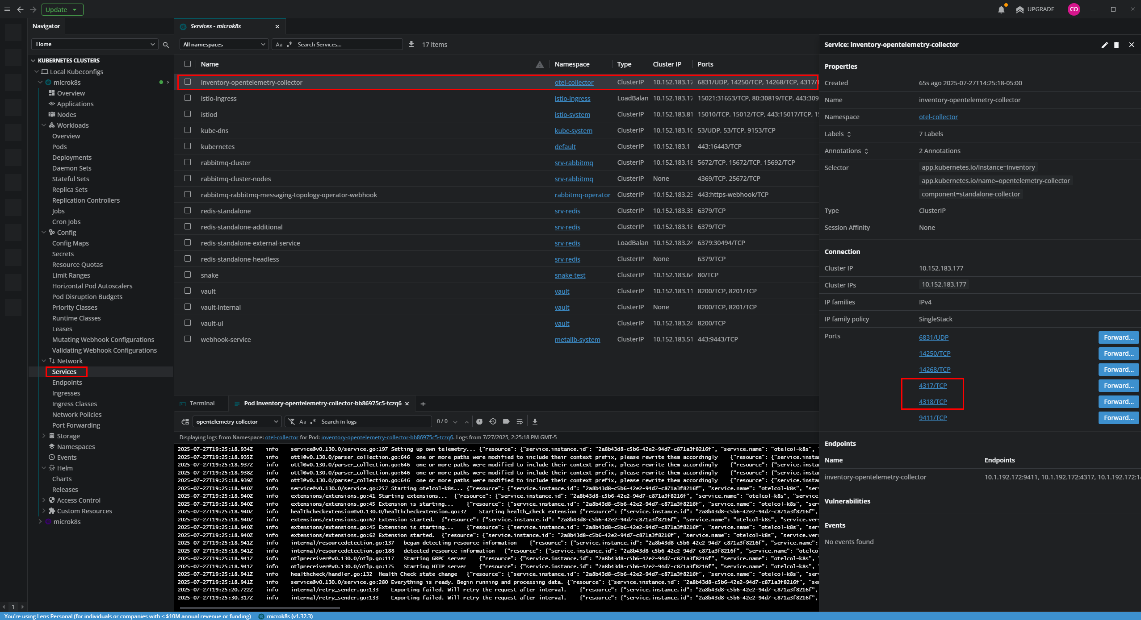Open the 4318/TCP port link
This screenshot has width=1141, height=620.
pyautogui.click(x=933, y=402)
